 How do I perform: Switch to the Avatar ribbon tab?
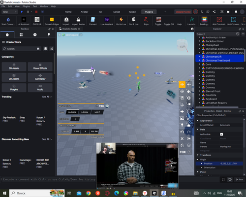point(84,12)
